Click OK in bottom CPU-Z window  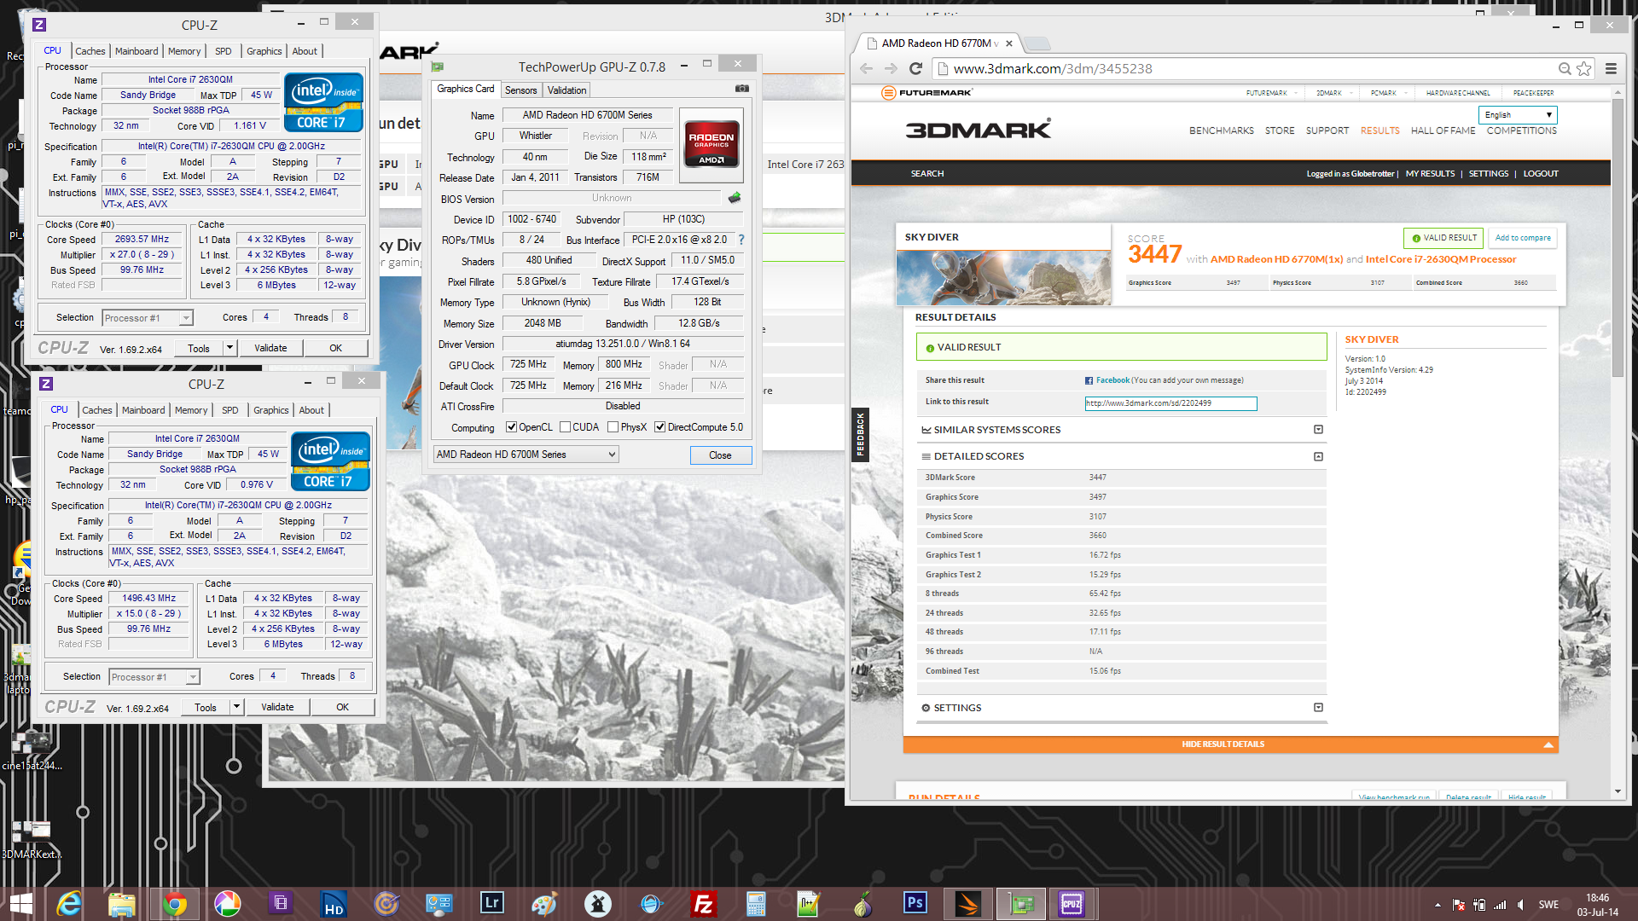342,707
